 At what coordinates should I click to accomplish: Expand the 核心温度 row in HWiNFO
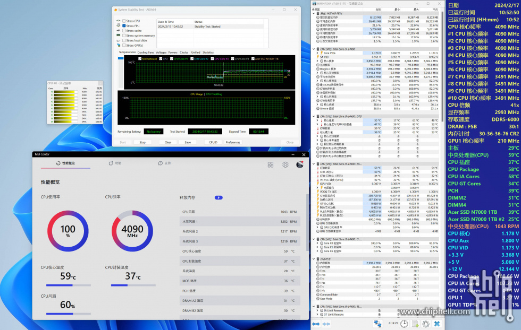click(317, 120)
